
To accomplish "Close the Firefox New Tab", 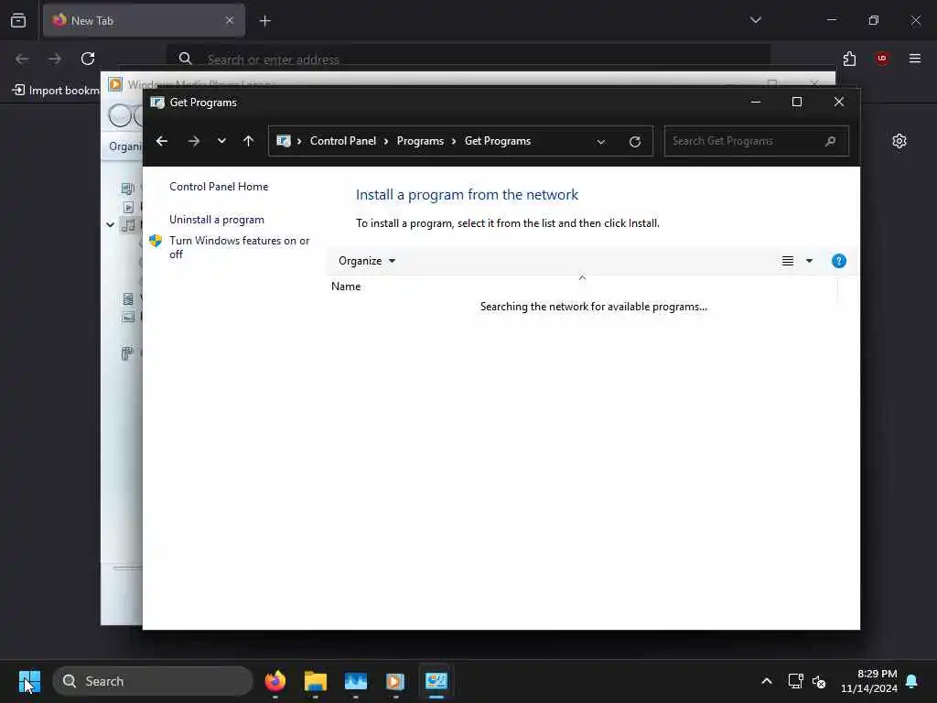I will 230,20.
